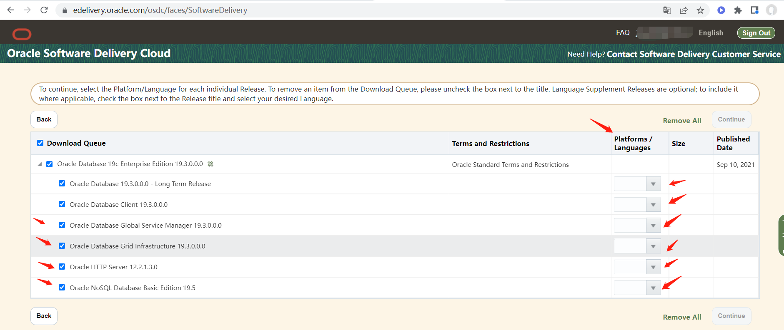The width and height of the screenshot is (784, 330).
Task: Uncheck Oracle Database 19c Enterprise Edition 19.3.0.0.0
Action: (50, 164)
